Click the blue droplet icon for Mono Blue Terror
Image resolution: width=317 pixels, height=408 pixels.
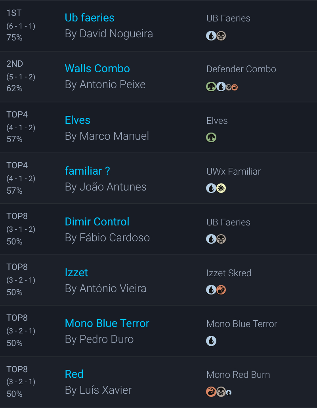(211, 341)
